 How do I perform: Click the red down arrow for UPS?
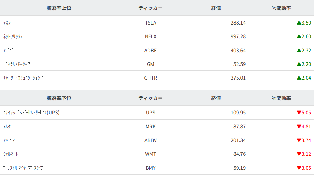click(x=299, y=113)
